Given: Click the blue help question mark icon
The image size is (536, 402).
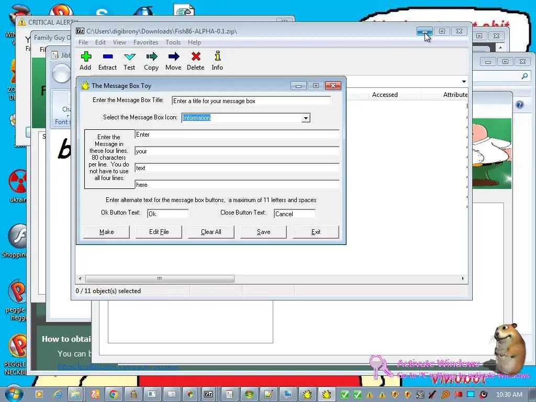Looking at the screenshot, I should pos(520,105).
